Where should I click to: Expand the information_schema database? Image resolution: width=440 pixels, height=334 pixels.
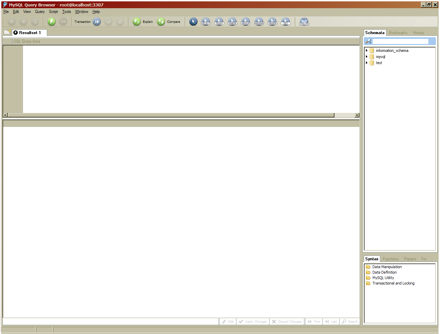pos(367,50)
